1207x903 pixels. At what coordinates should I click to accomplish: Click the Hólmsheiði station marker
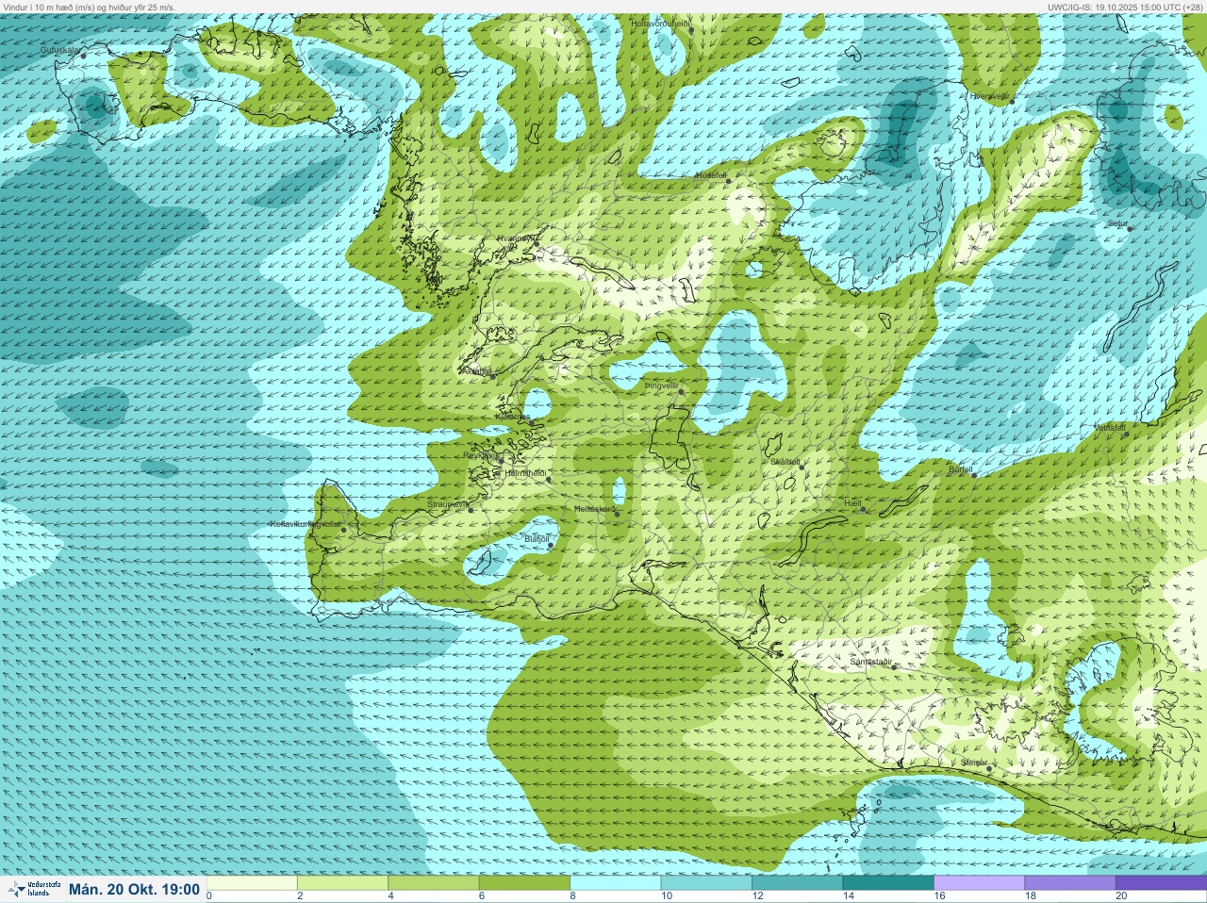[549, 479]
